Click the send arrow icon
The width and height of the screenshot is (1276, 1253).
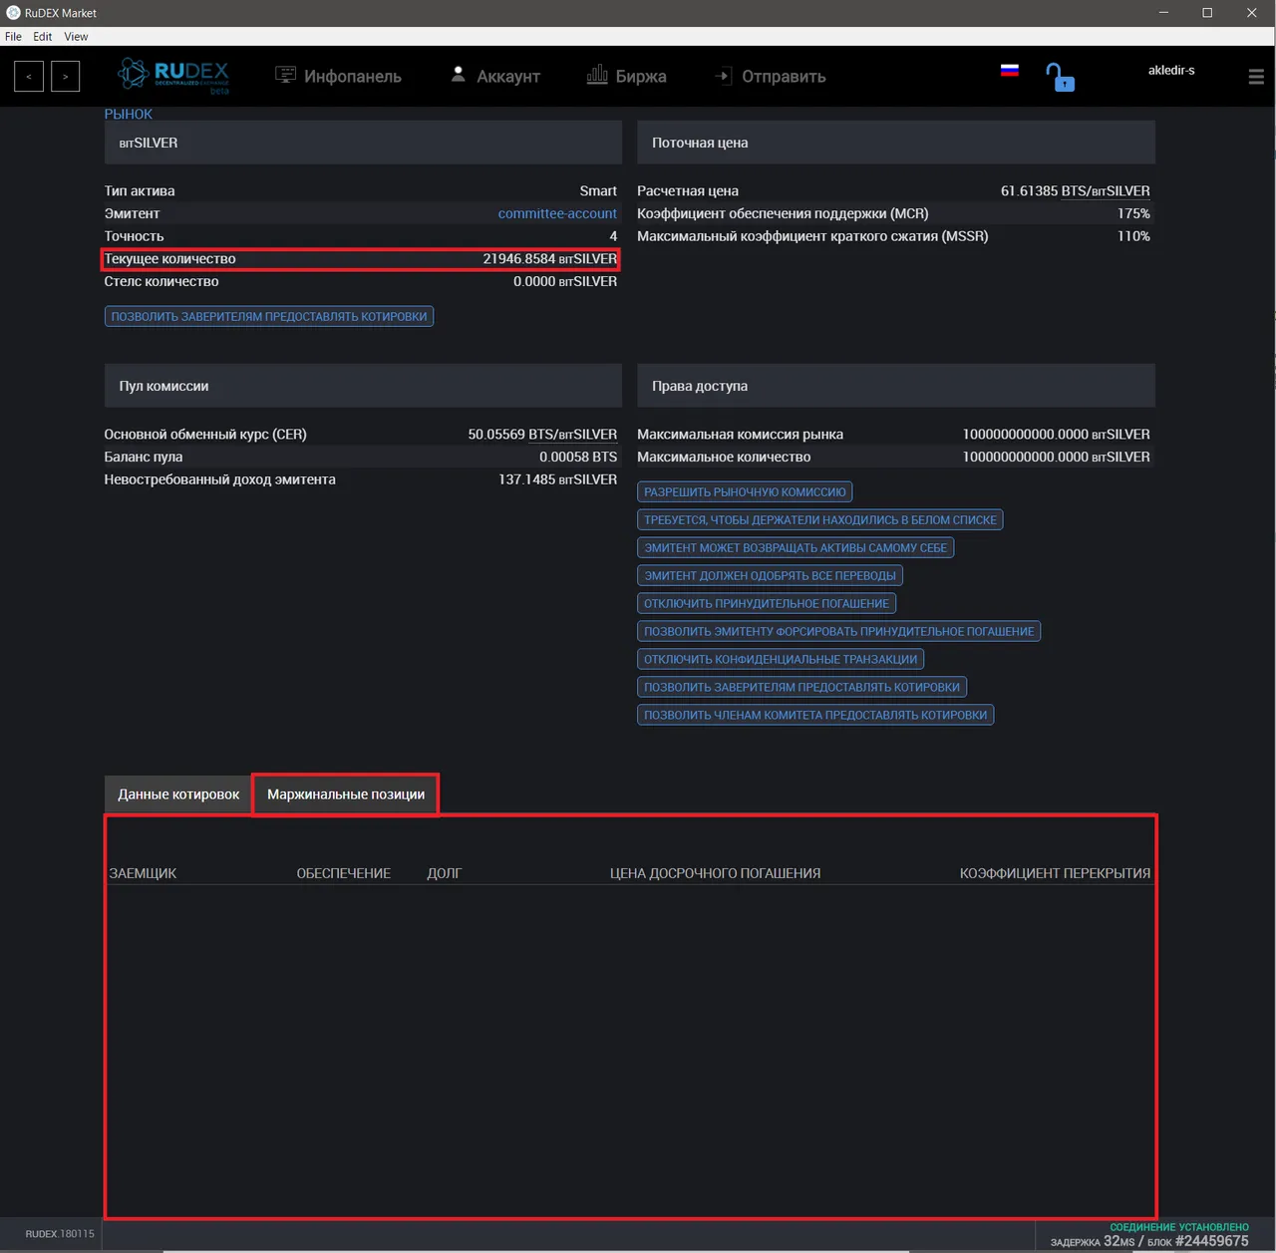(723, 76)
